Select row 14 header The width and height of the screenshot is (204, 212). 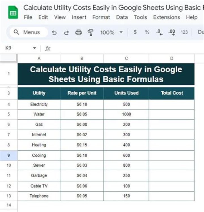tap(8, 205)
